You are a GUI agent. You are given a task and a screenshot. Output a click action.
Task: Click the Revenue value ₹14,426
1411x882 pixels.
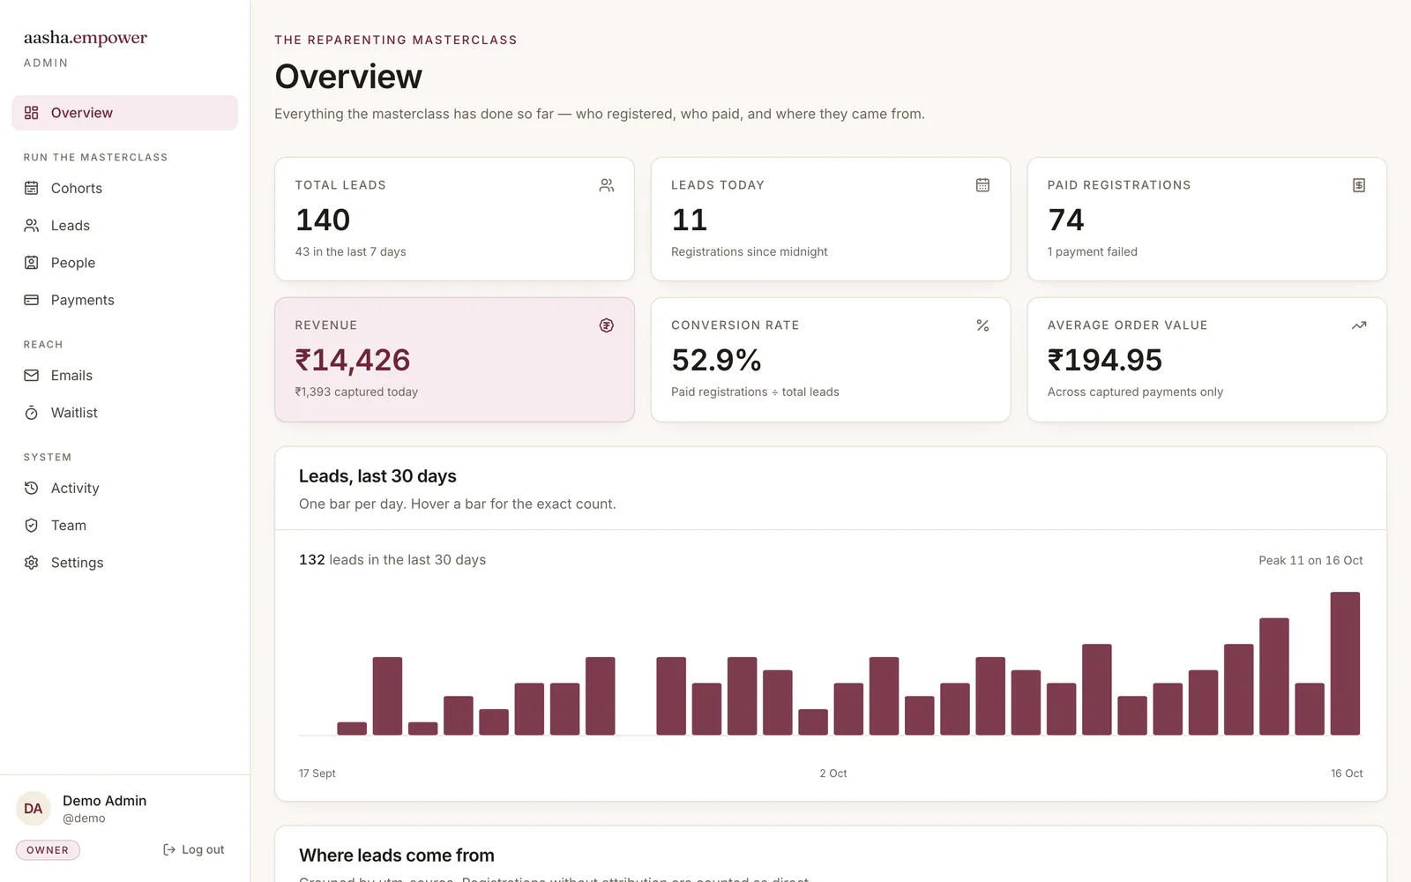click(x=353, y=360)
